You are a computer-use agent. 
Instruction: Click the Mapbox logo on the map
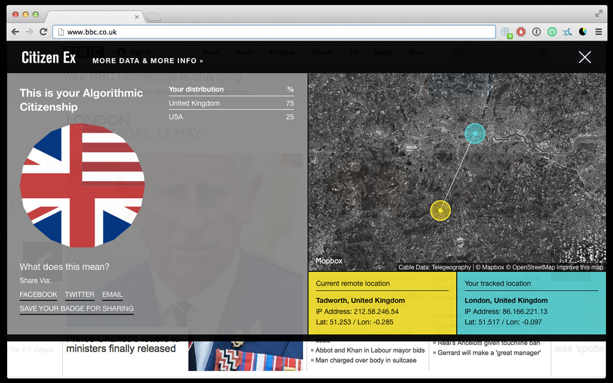(329, 261)
